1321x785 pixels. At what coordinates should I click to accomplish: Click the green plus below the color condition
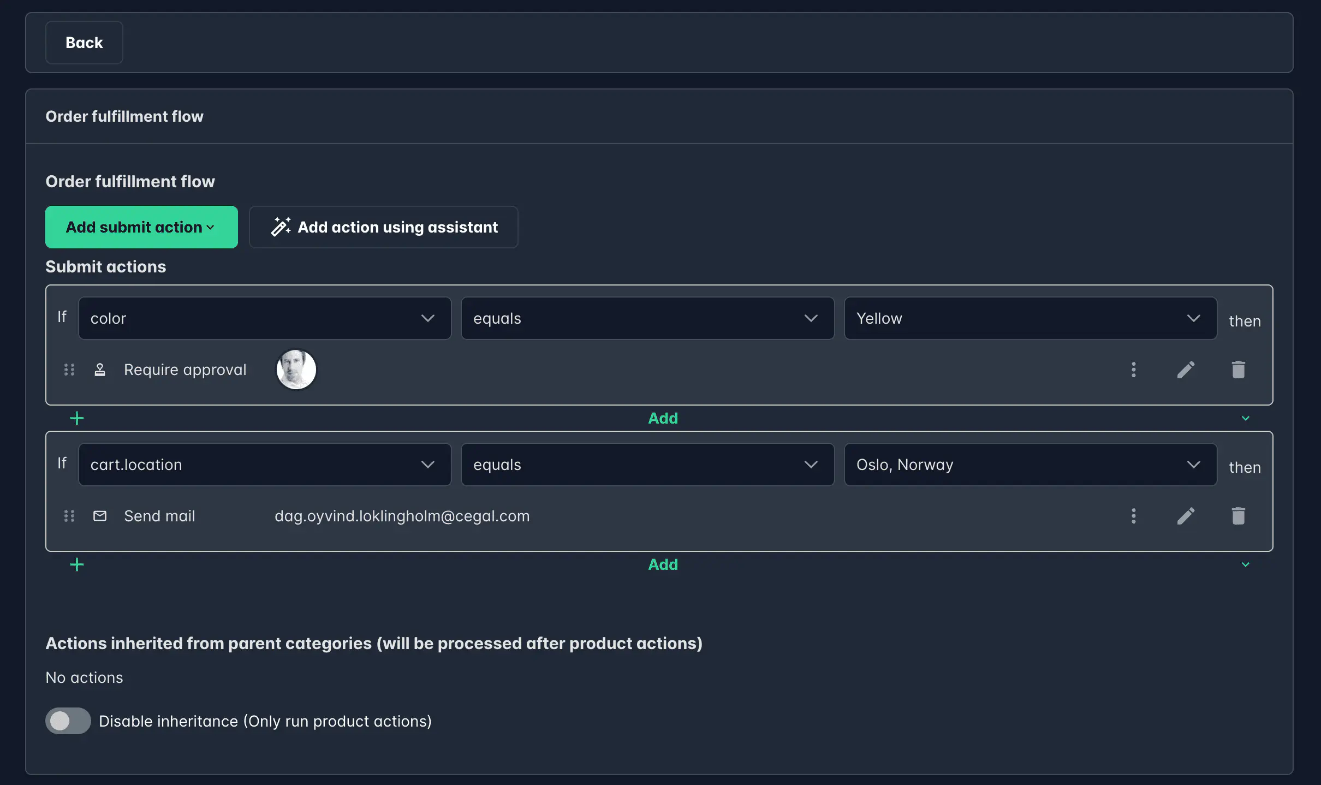click(x=77, y=418)
